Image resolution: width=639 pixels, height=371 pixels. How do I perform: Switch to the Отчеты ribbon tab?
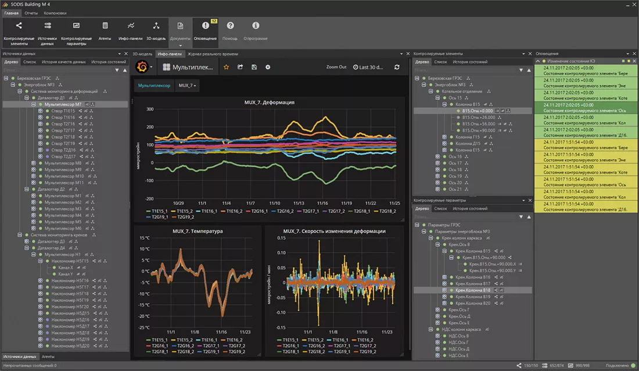31,13
